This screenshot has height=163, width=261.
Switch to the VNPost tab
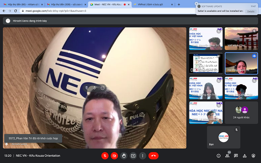[153, 5]
